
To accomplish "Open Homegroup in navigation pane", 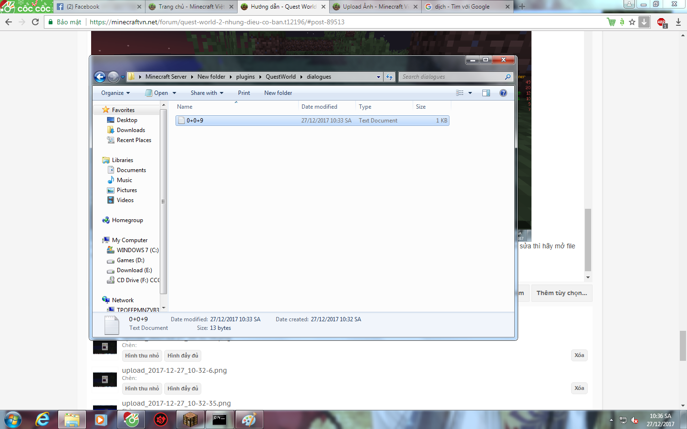I will click(127, 220).
